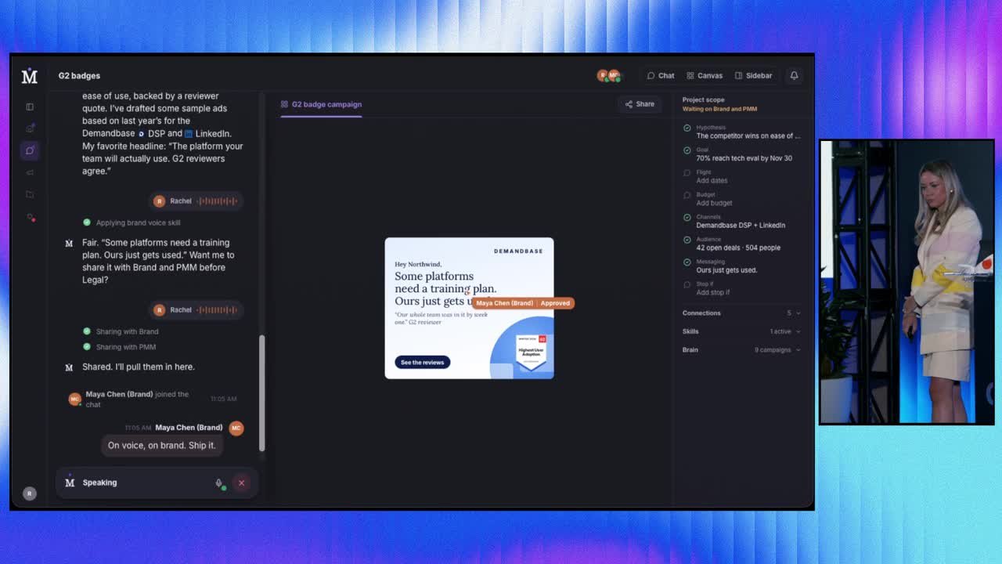Viewport: 1002px width, 564px height.
Task: Click the participant avatars in header
Action: [x=608, y=75]
